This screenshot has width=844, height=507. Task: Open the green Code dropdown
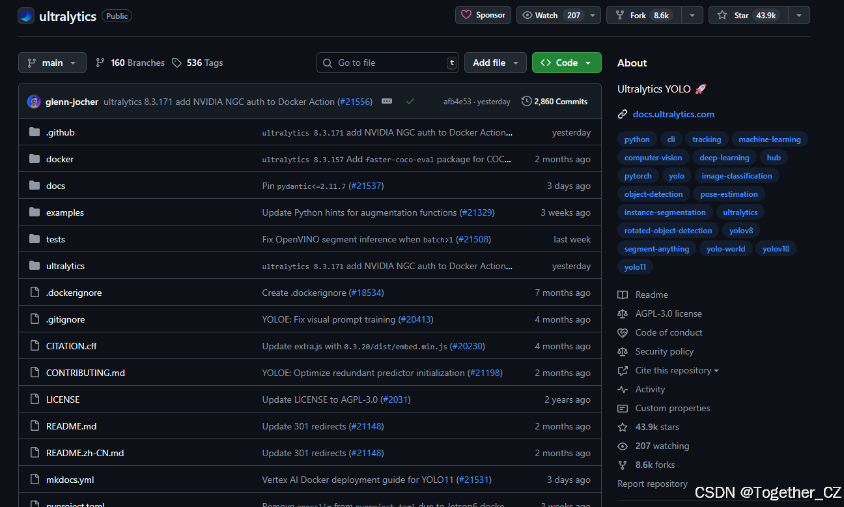pos(567,63)
